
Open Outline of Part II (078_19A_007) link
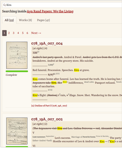(x=49, y=106)
